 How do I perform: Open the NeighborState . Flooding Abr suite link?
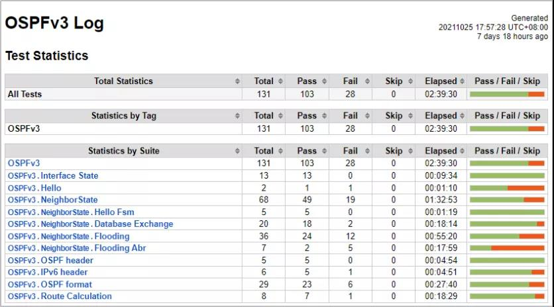77,248
